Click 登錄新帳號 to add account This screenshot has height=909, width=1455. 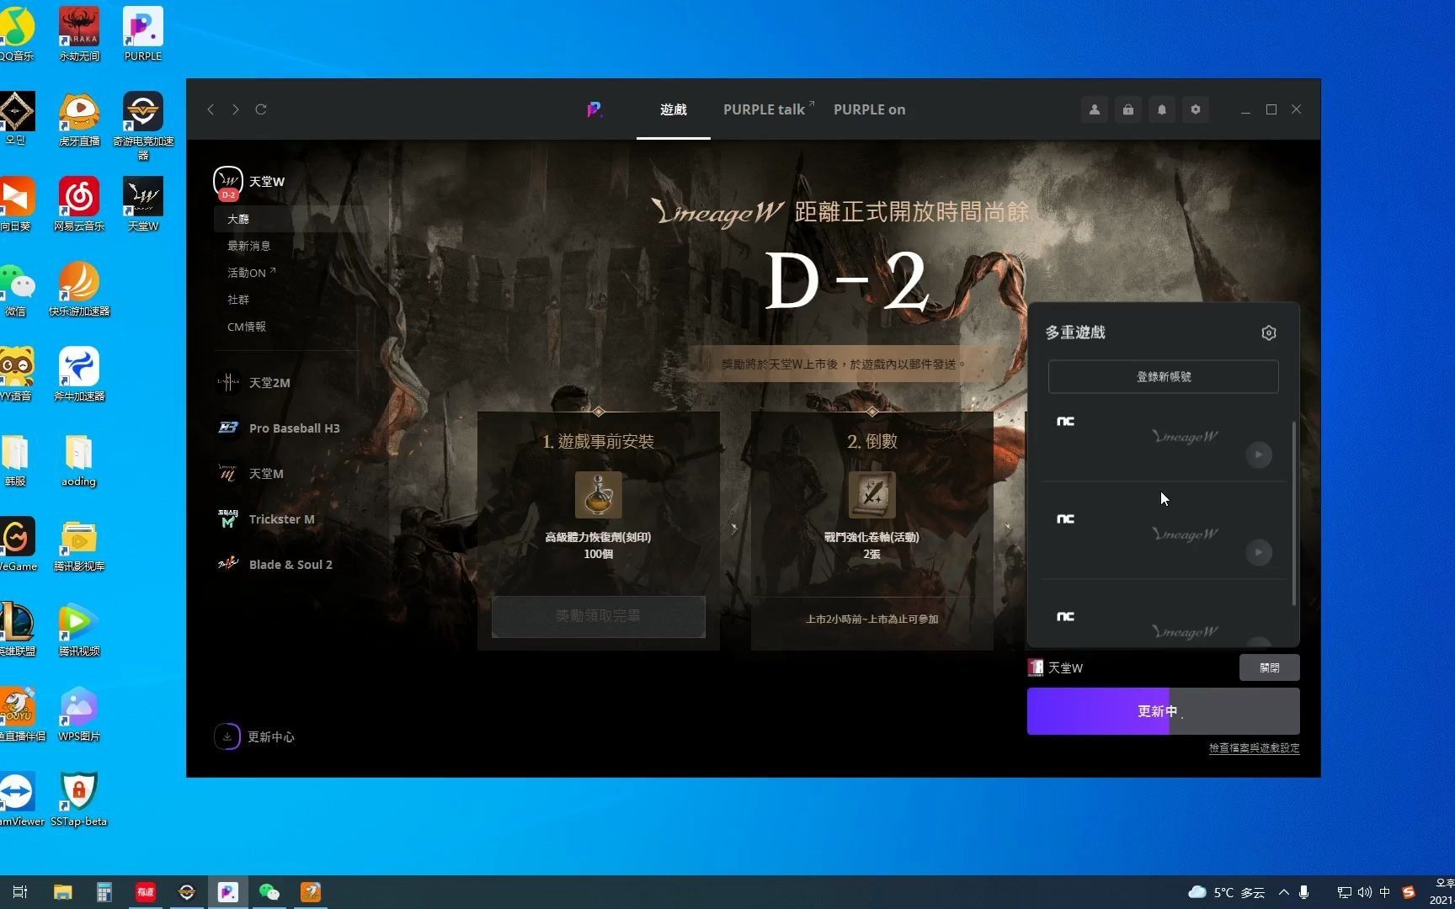[1164, 376]
